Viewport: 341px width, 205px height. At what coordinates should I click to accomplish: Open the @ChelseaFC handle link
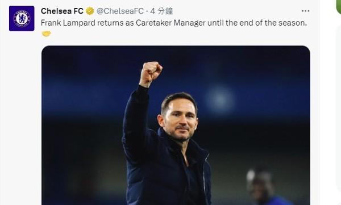tap(120, 11)
